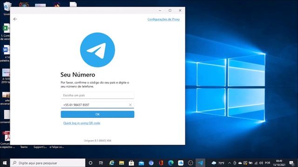
Task: Focus the Escolha um país field
Action: 97,95
